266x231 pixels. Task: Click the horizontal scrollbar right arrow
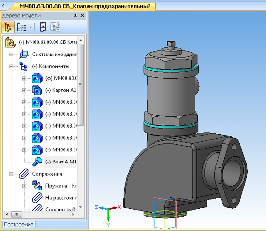[x=74, y=215]
